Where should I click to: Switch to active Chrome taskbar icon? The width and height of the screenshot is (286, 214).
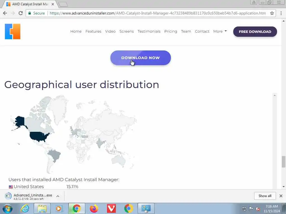[77, 208]
